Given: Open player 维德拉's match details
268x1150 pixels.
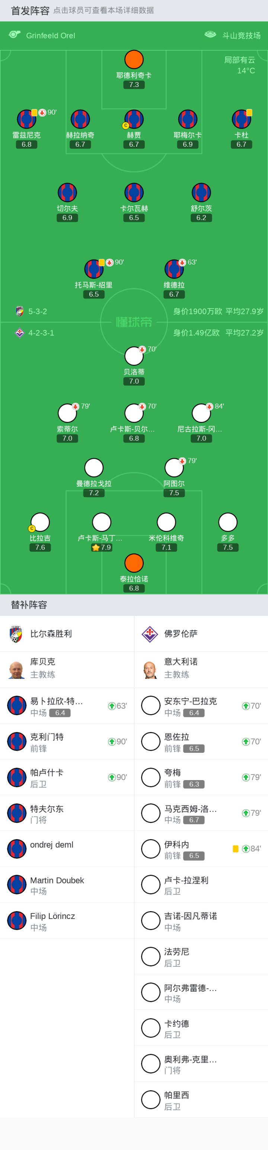Looking at the screenshot, I should [174, 269].
